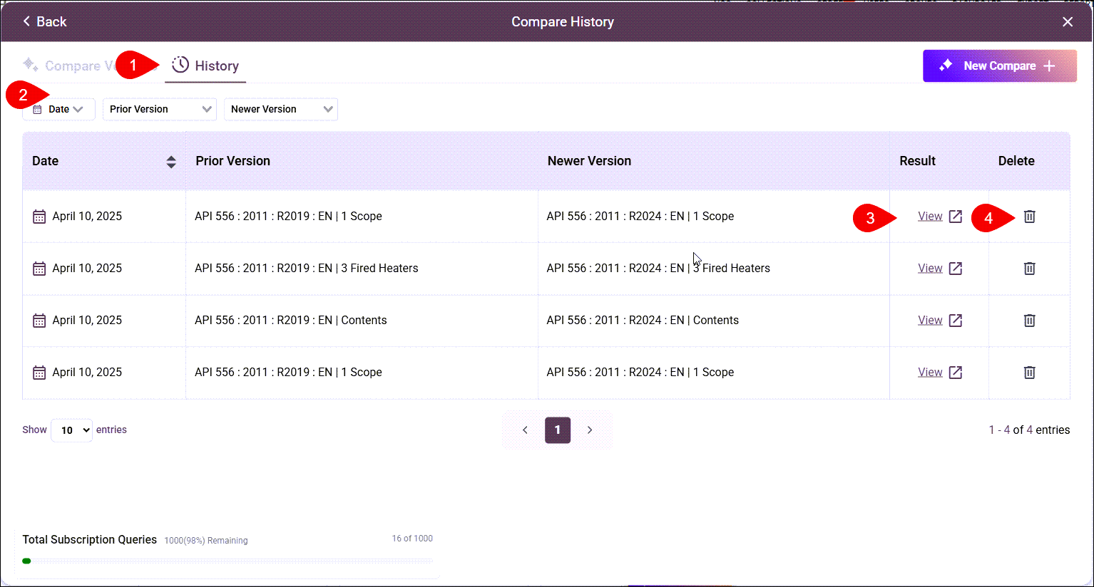1094x587 pixels.
Task: Open external link icon for 3 Fired Heaters
Action: pyautogui.click(x=956, y=269)
